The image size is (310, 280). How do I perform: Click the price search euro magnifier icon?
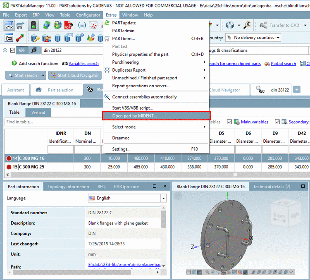pos(247,25)
